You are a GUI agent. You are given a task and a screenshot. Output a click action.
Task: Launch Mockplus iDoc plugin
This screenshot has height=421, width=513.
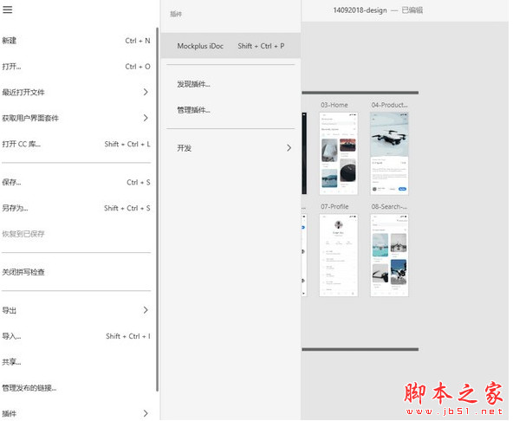pos(231,46)
